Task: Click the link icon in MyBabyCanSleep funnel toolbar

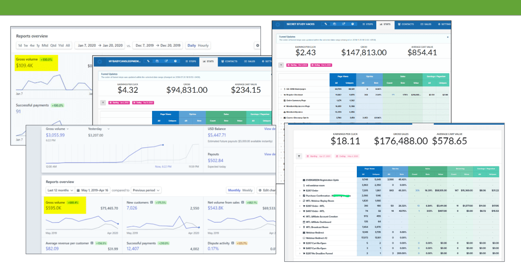Action: click(x=147, y=61)
